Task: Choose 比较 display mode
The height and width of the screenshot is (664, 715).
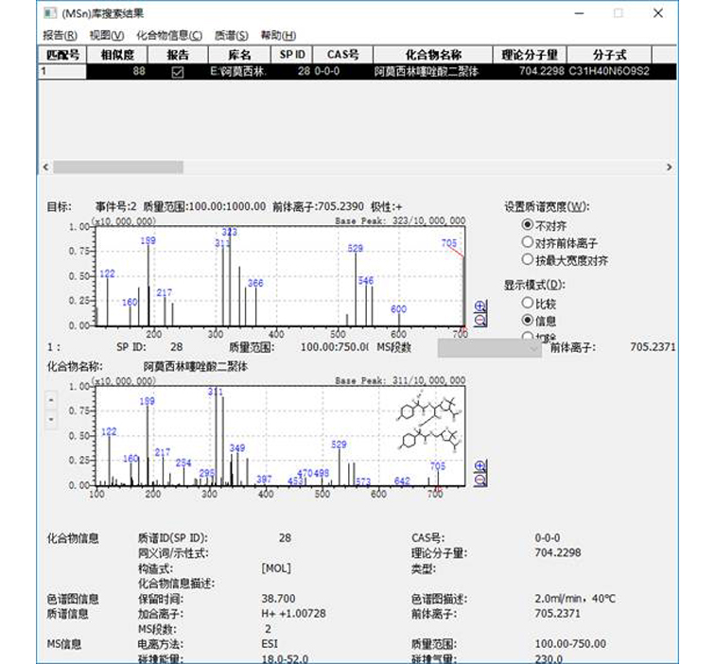Action: tap(527, 304)
